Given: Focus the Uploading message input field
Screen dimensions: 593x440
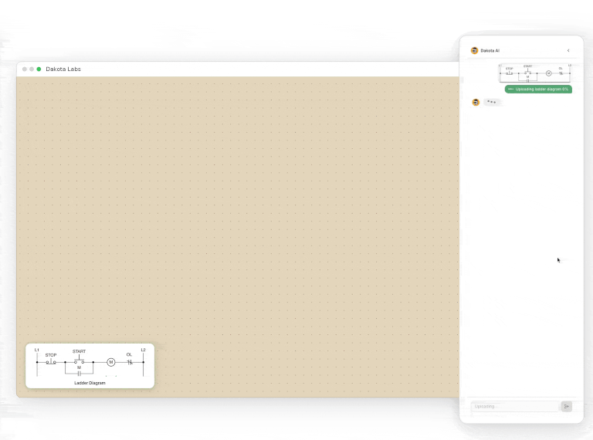Looking at the screenshot, I should [x=515, y=406].
